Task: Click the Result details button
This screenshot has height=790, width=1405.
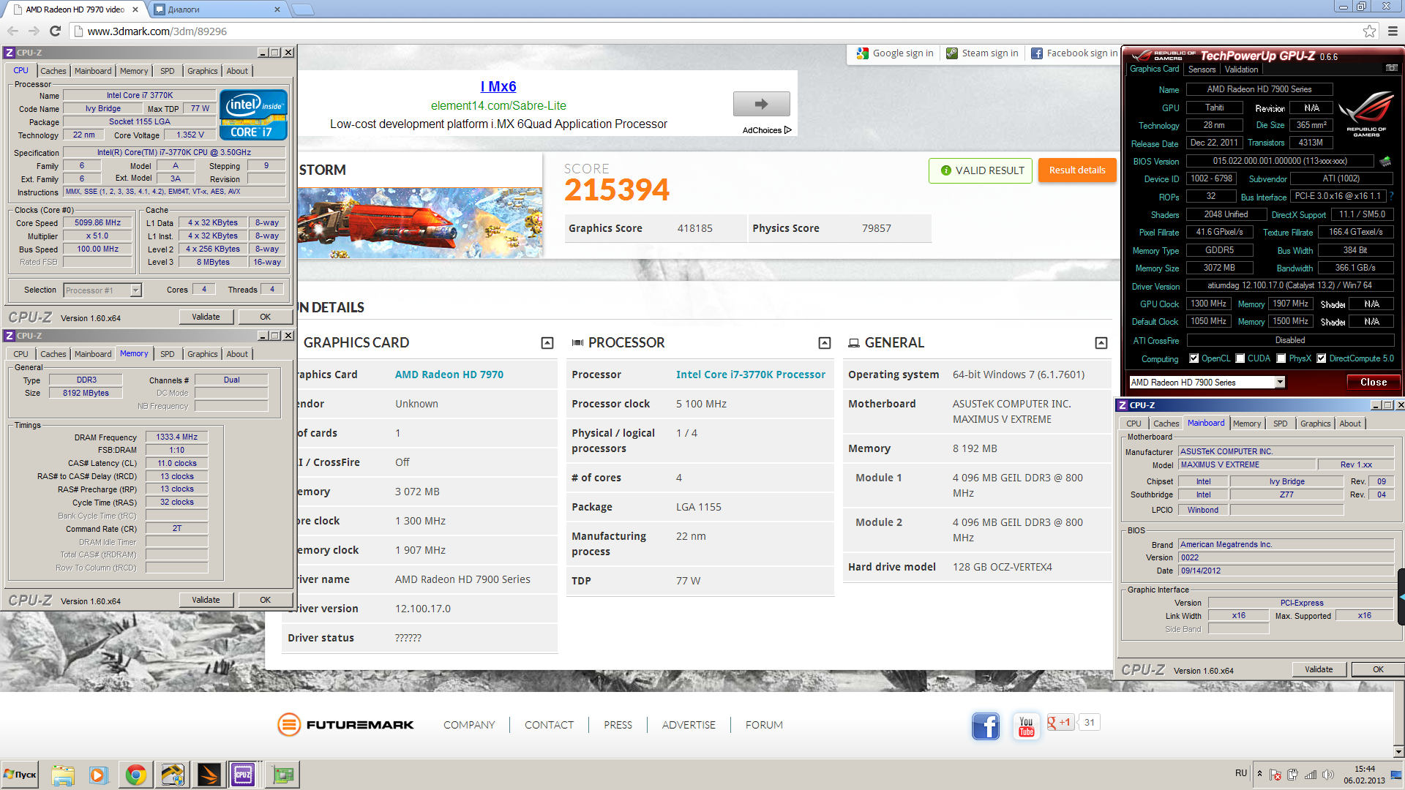Action: (x=1077, y=170)
